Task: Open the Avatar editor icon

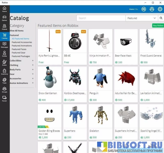Action: (5, 63)
